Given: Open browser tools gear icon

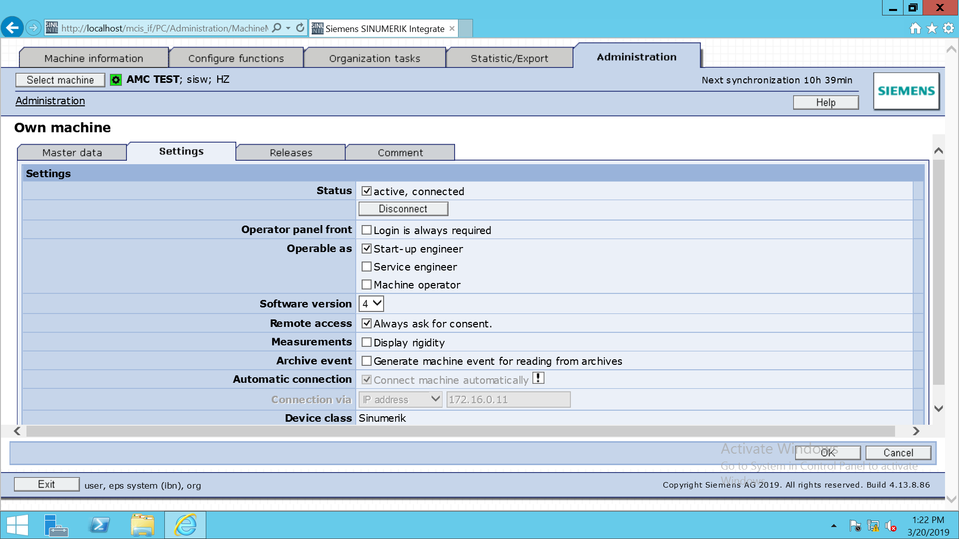Looking at the screenshot, I should [x=948, y=28].
